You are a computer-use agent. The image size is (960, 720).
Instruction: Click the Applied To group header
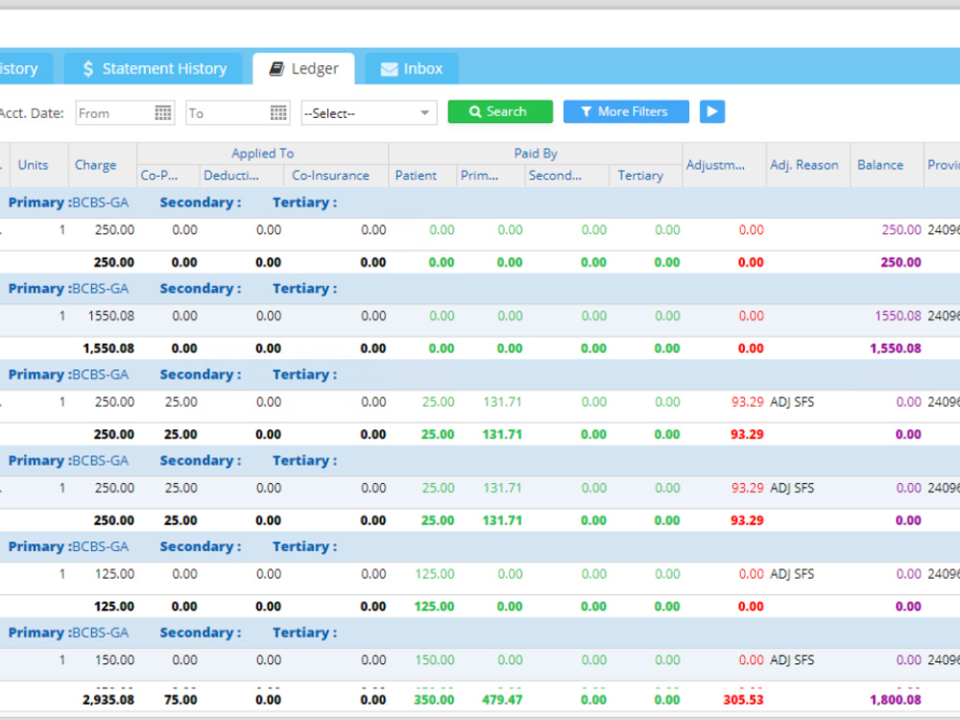pos(263,154)
